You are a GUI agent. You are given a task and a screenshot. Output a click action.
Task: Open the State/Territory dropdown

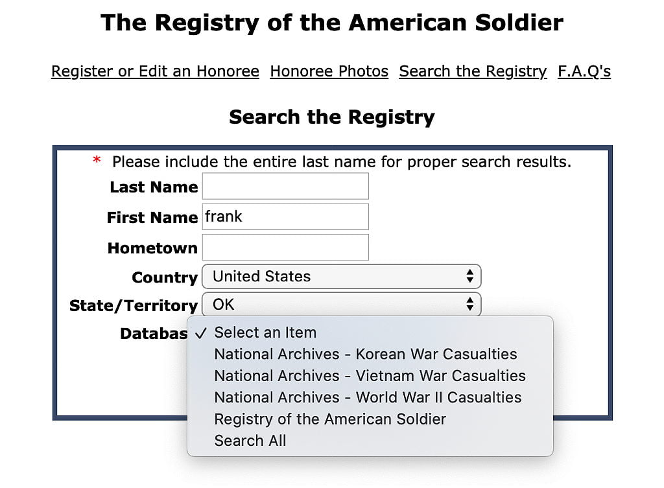click(x=342, y=305)
